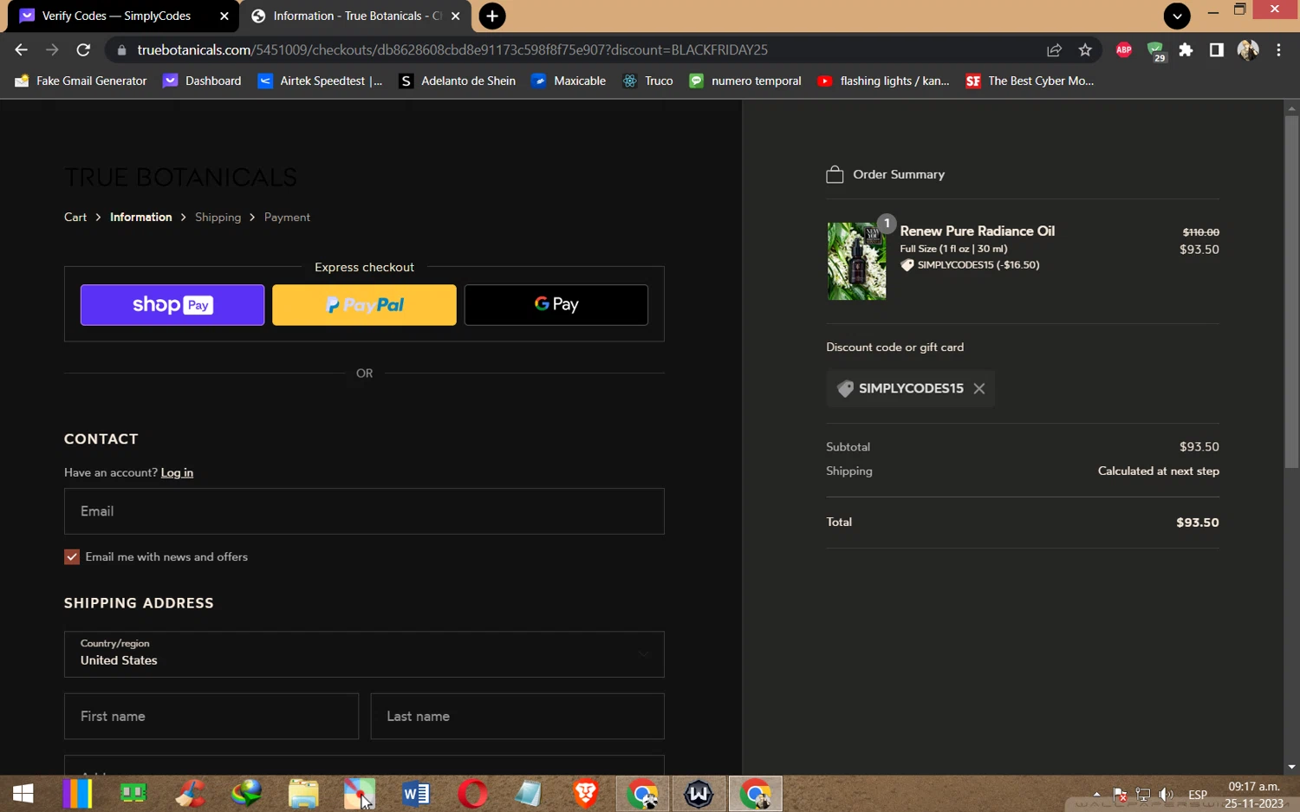
Task: Open the taskbar clock and date
Action: pos(1254,795)
